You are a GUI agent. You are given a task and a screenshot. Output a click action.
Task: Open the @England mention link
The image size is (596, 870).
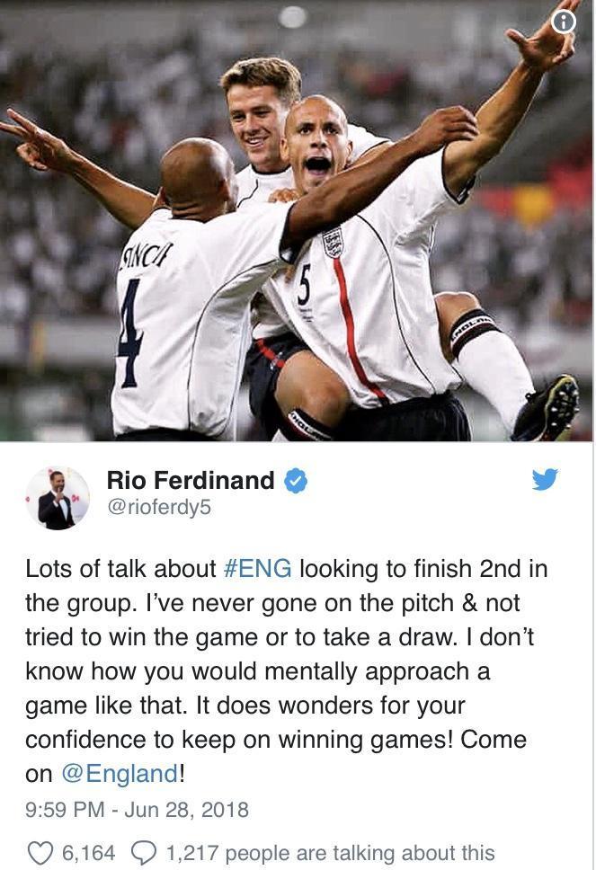tap(120, 774)
